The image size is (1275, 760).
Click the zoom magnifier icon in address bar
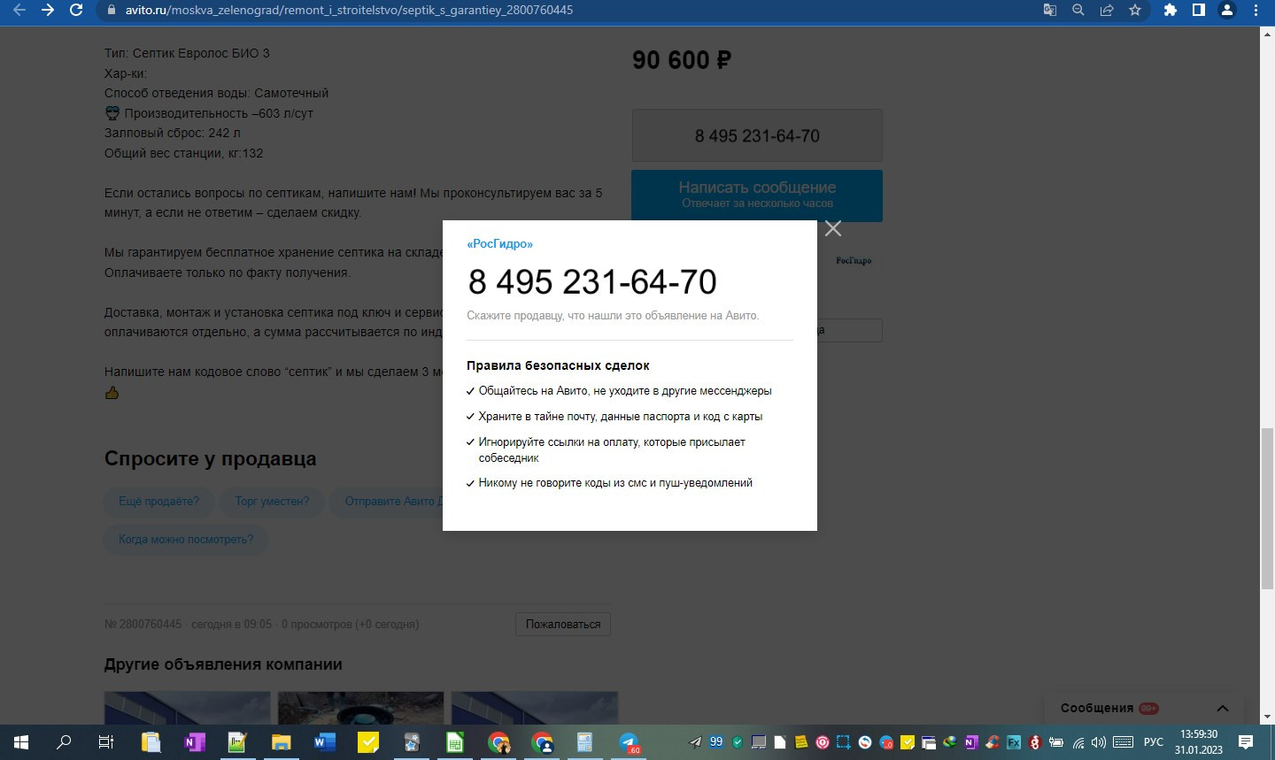[x=1078, y=11]
